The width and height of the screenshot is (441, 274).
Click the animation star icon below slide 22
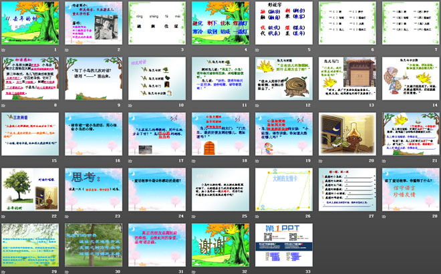(4, 217)
